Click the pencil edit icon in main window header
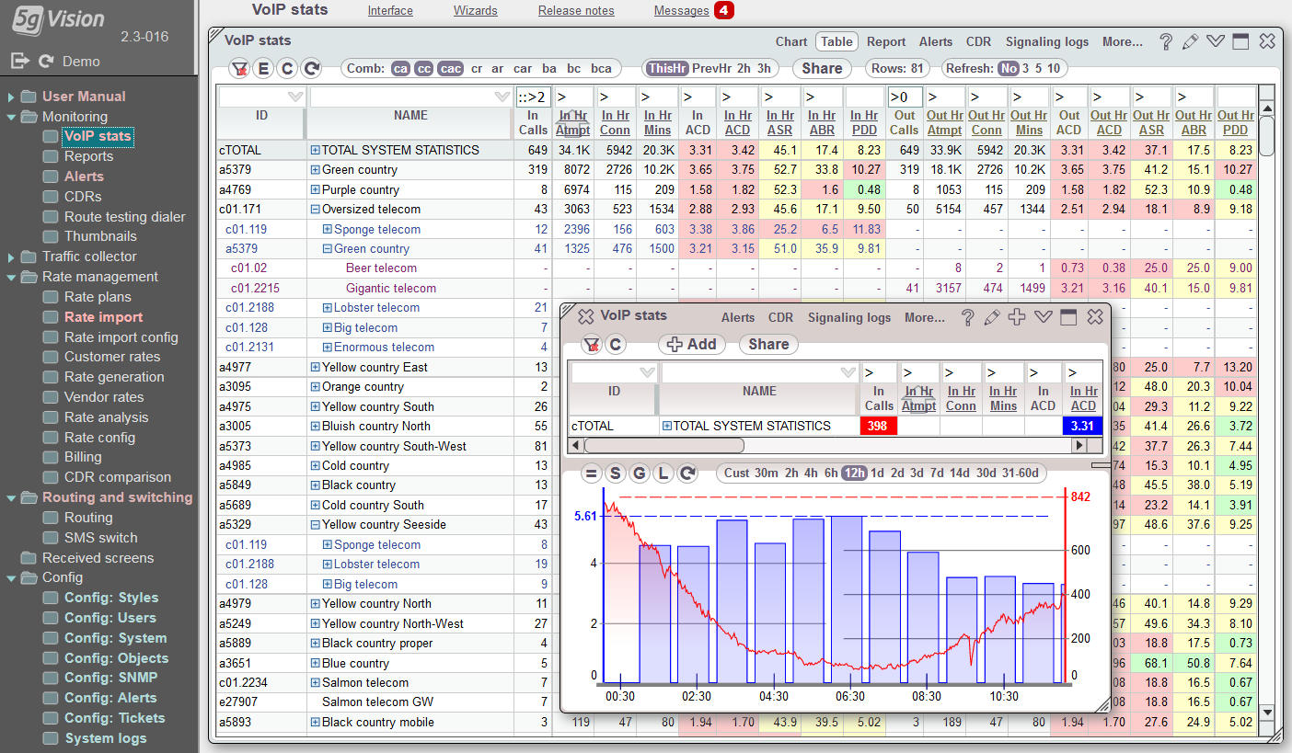Image resolution: width=1292 pixels, height=753 pixels. coord(1190,41)
